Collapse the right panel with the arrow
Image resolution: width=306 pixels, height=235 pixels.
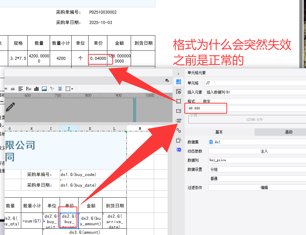coord(178,74)
